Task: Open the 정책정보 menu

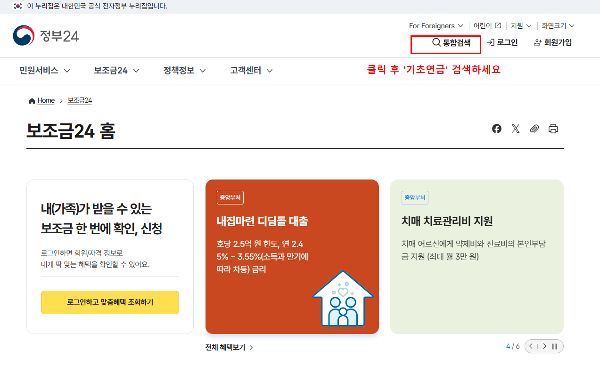Action: (185, 71)
